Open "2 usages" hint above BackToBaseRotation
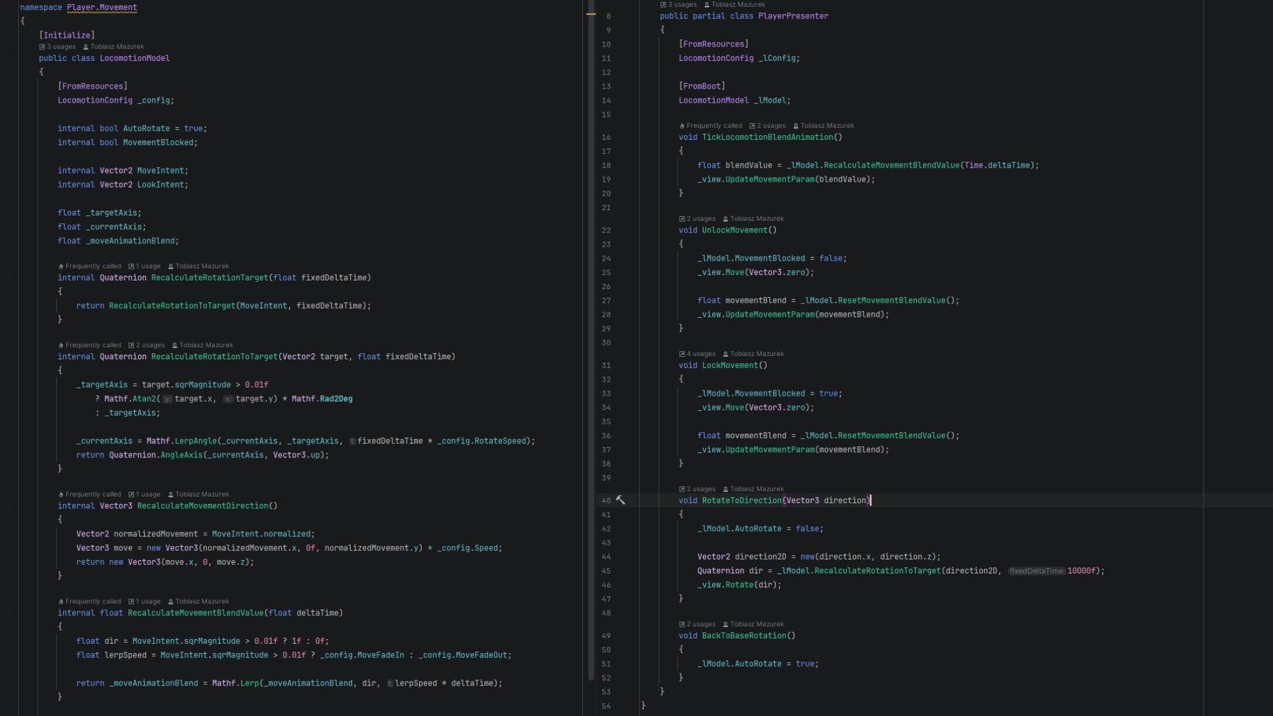 coord(697,625)
